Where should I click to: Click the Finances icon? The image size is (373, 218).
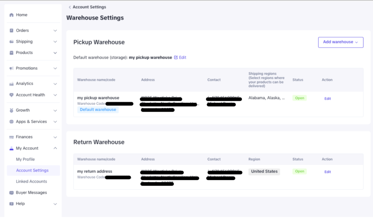[x=12, y=136]
